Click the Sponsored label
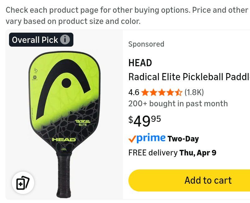This screenshot has width=250, height=203. coord(146,44)
